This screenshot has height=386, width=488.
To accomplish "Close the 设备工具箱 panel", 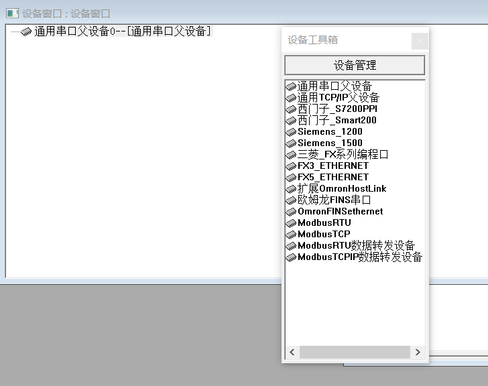I will tap(420, 41).
